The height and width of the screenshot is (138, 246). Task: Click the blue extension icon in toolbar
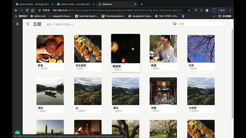tap(207, 10)
